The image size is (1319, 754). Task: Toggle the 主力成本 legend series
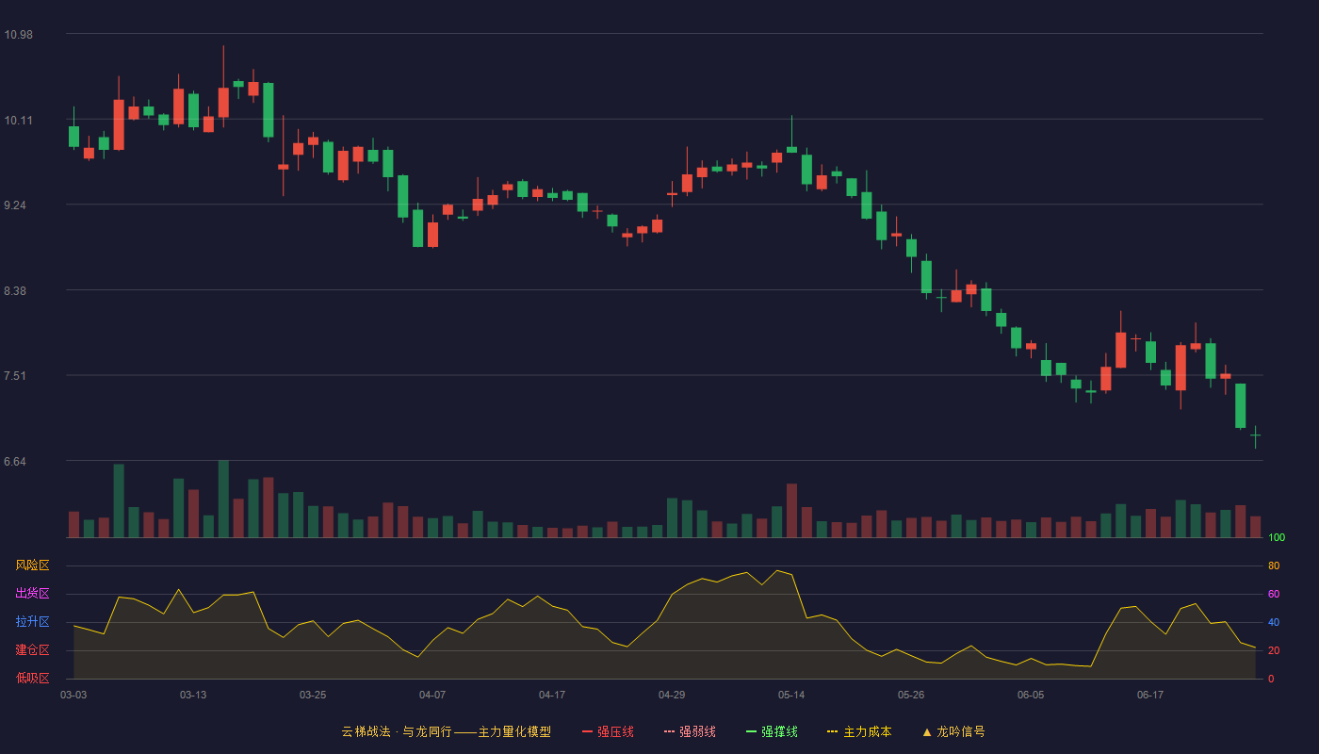click(x=859, y=731)
